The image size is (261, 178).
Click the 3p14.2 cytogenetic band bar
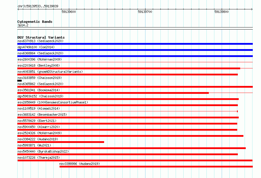[135, 28]
